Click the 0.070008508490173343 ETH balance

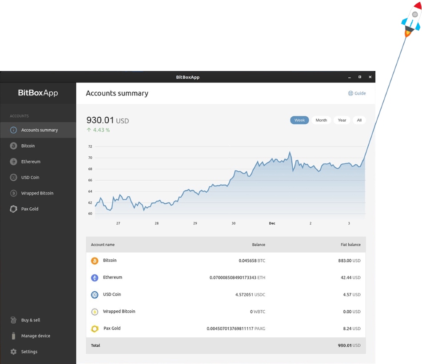(237, 277)
